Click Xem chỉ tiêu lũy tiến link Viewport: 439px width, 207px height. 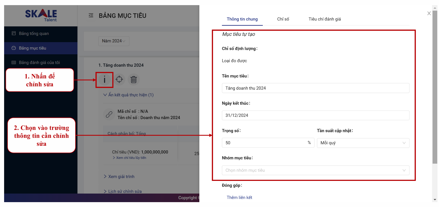point(131,158)
